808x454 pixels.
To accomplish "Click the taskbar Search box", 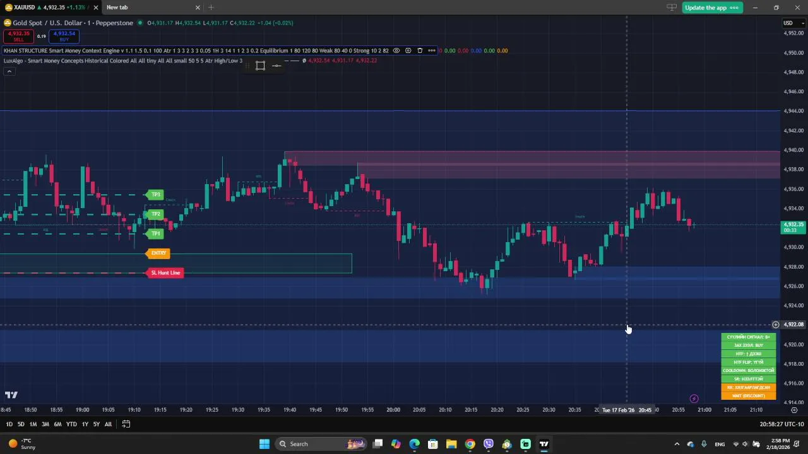I will click(x=321, y=444).
